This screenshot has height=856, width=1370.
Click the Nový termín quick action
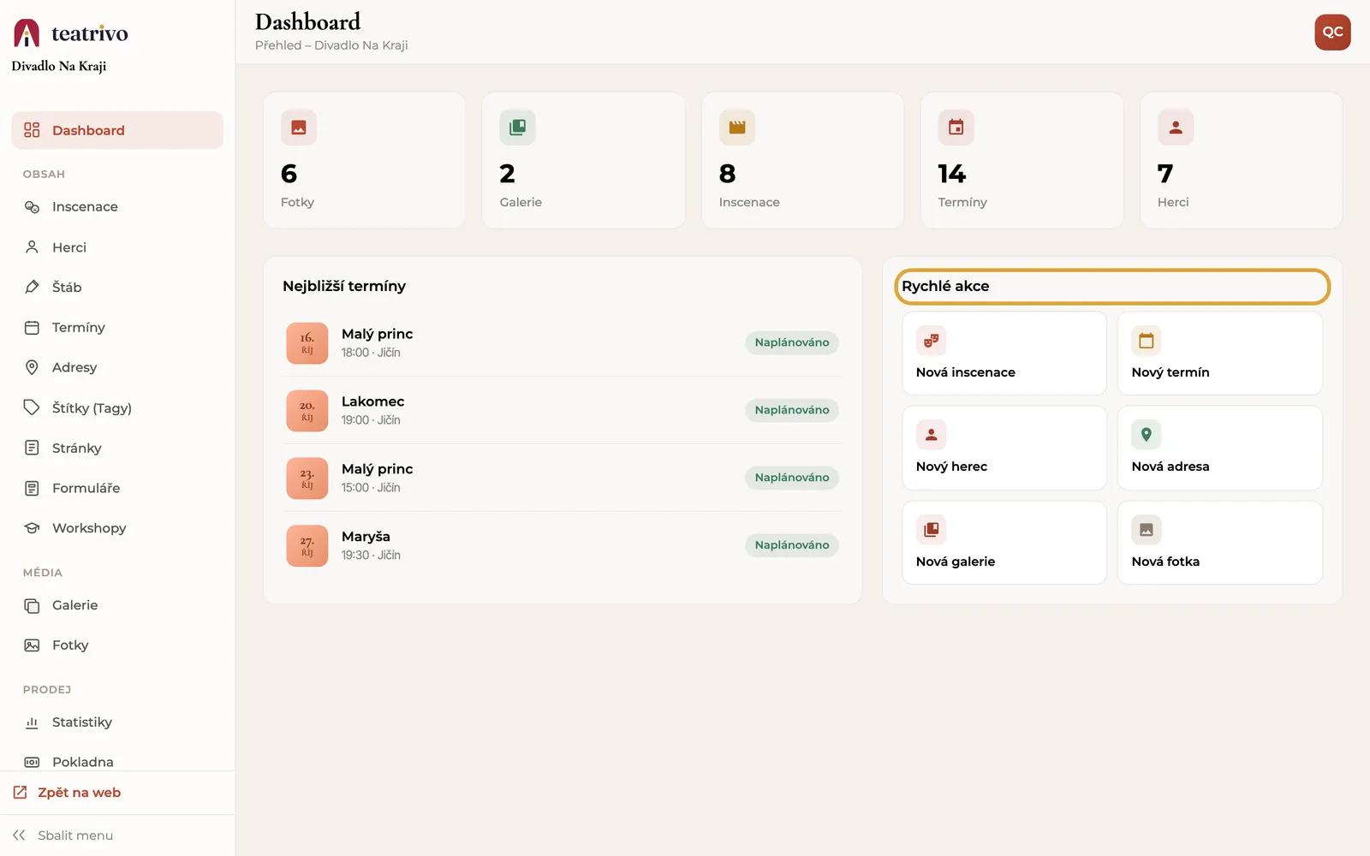click(1220, 354)
